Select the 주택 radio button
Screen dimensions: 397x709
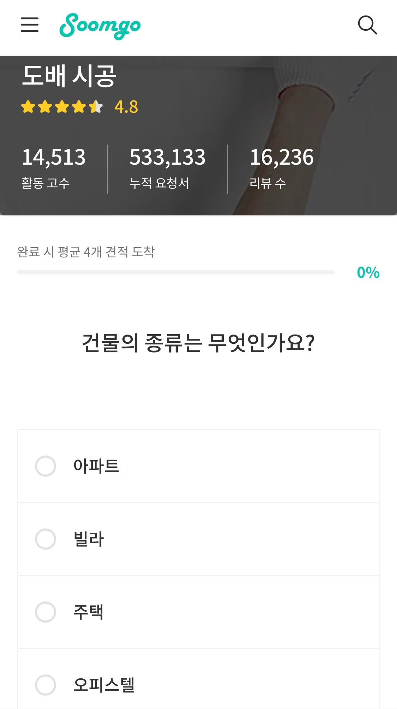coord(46,612)
